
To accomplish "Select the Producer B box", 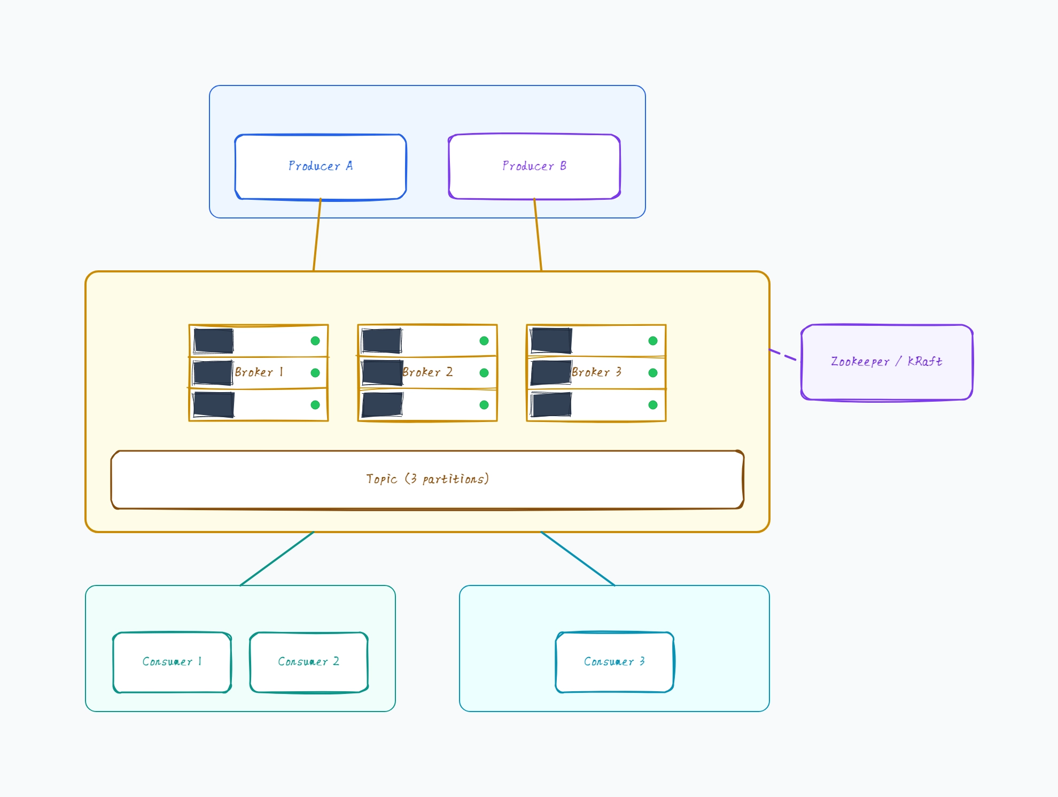I will click(534, 167).
